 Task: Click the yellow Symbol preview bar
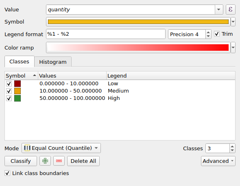[138, 22]
